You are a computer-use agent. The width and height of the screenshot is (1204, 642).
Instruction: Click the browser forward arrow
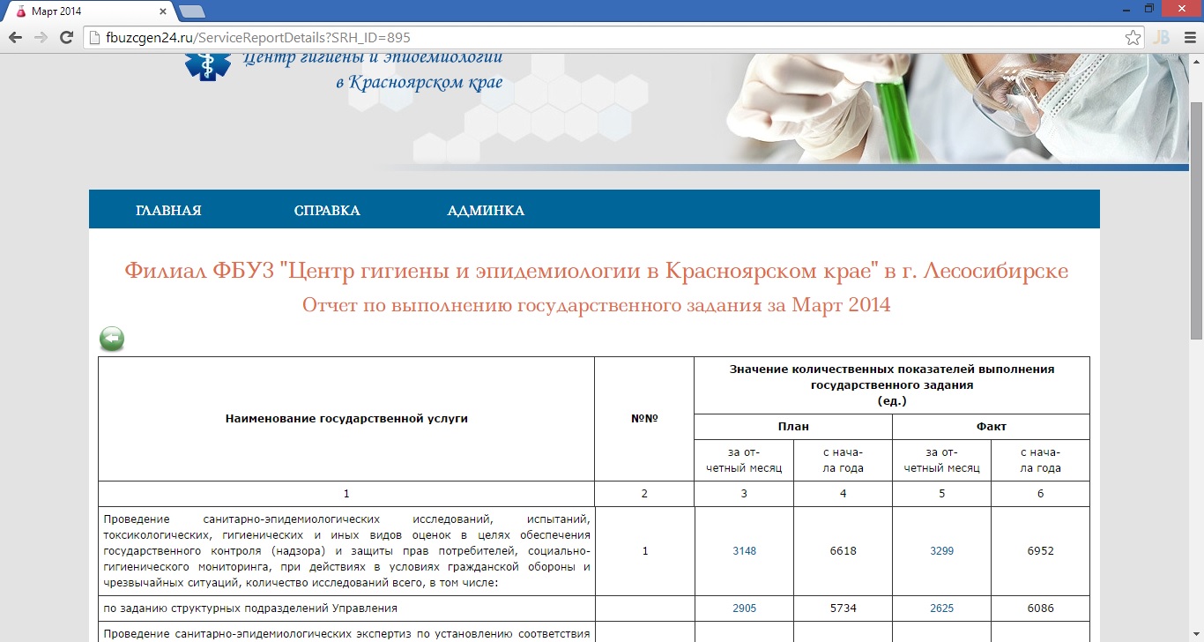click(x=41, y=37)
